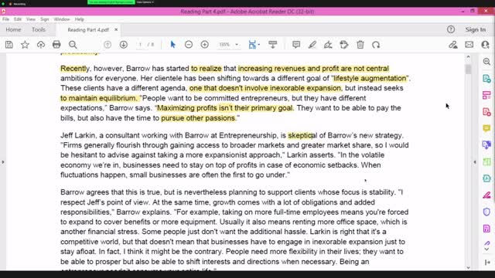The image size is (495, 278).
Task: Add a sticky note comment
Action: pyautogui.click(x=296, y=45)
